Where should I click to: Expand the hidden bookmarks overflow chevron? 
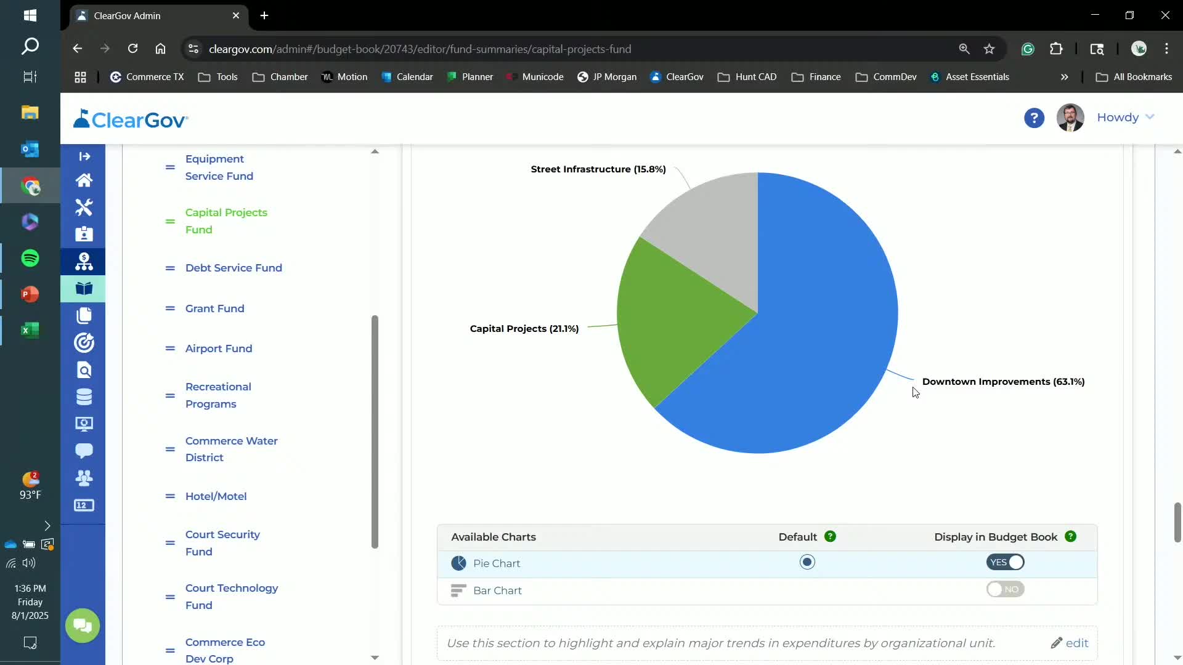(1064, 77)
